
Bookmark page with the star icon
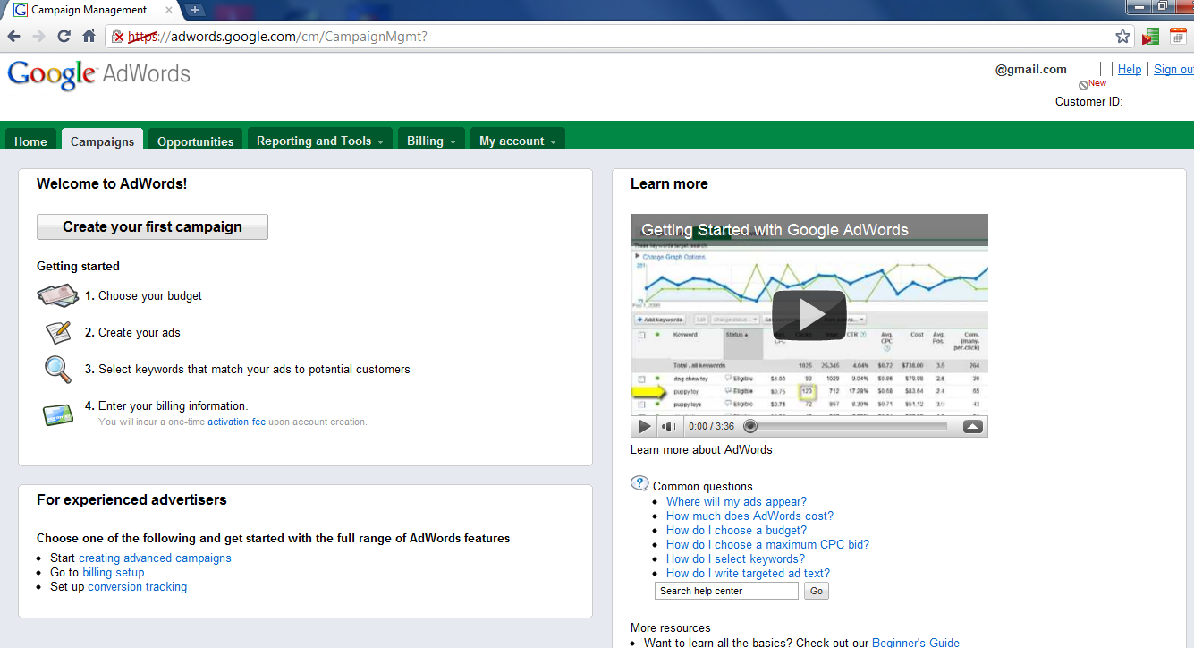click(x=1122, y=37)
